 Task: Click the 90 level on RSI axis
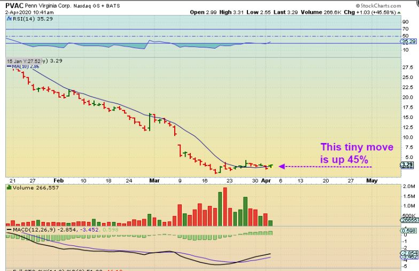[x=405, y=22]
